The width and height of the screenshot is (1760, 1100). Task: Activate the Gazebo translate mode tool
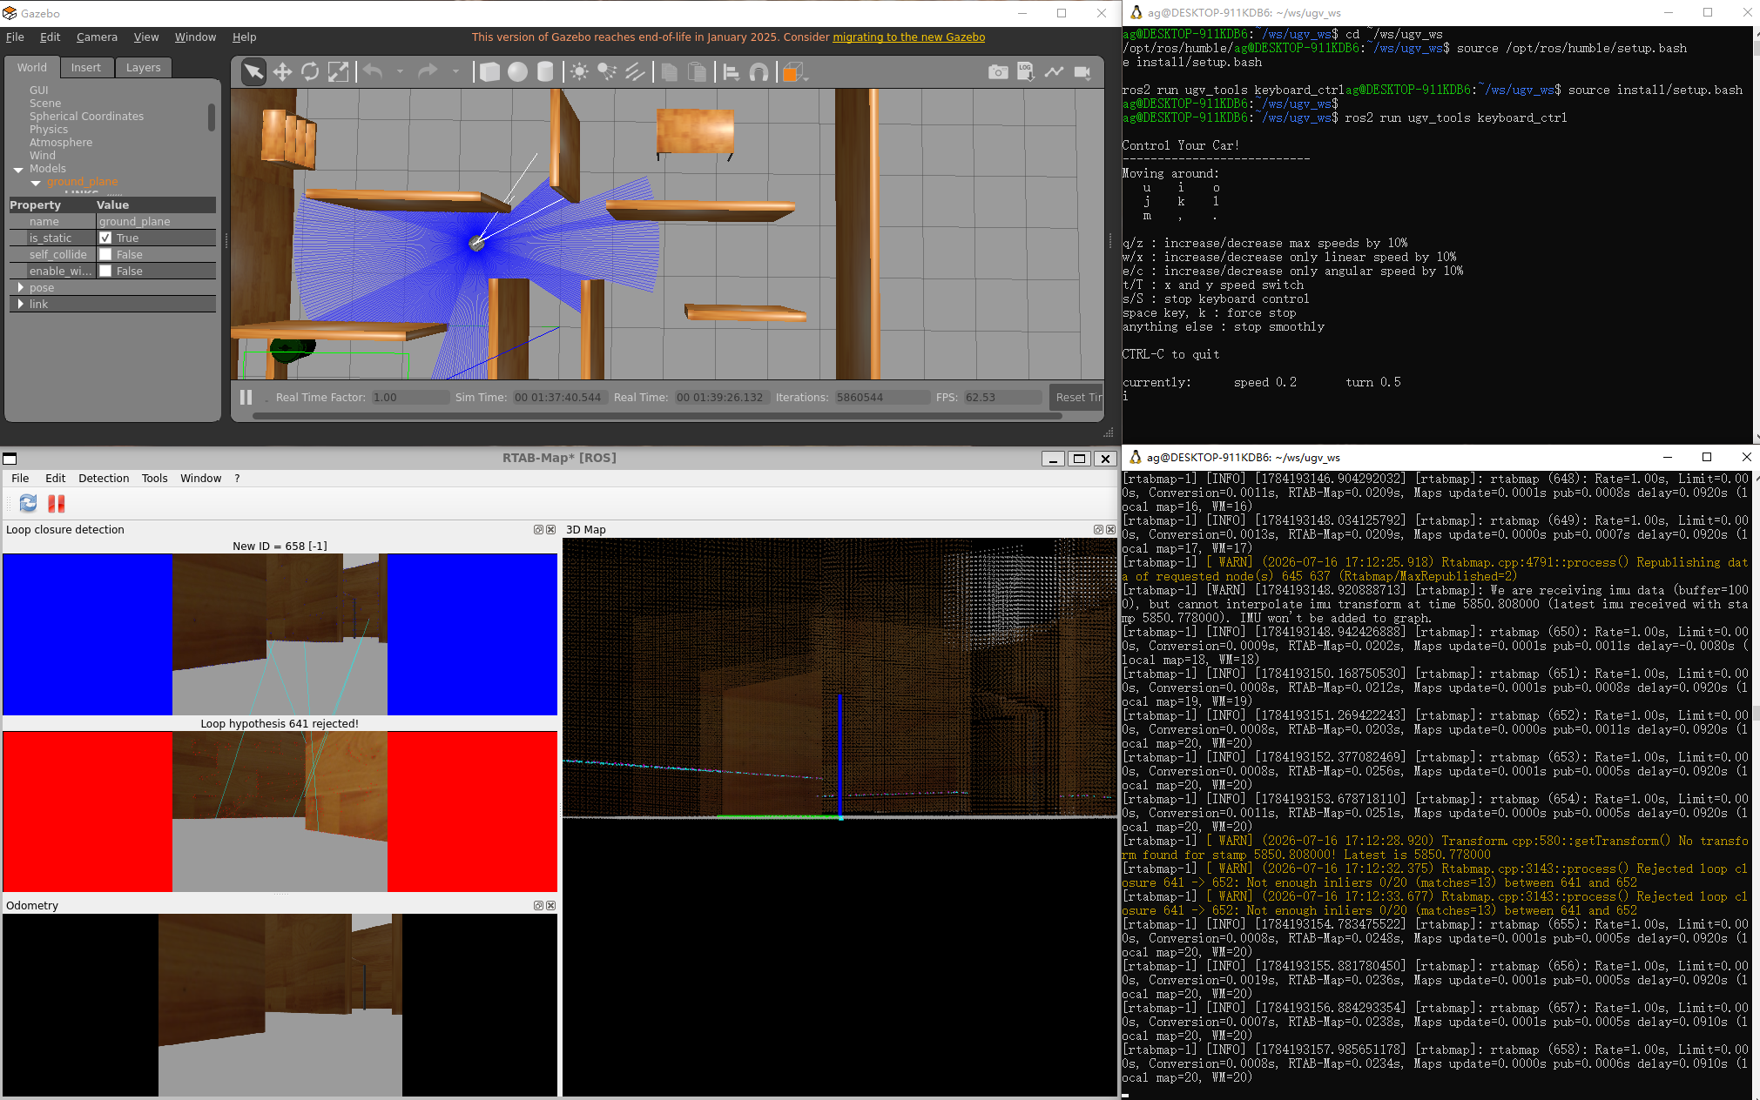coord(282,72)
